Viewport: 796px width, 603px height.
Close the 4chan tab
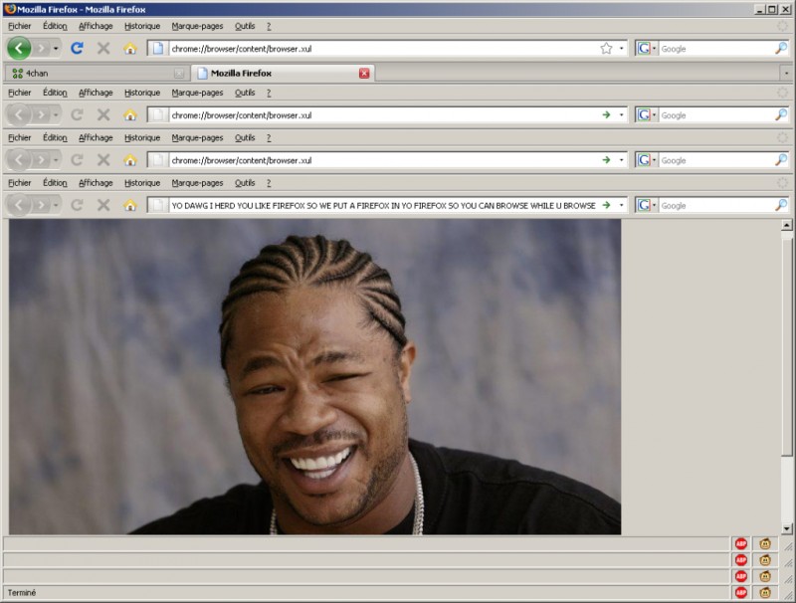(x=179, y=74)
